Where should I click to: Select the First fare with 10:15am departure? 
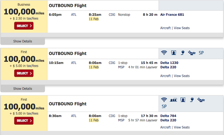[x=24, y=73]
